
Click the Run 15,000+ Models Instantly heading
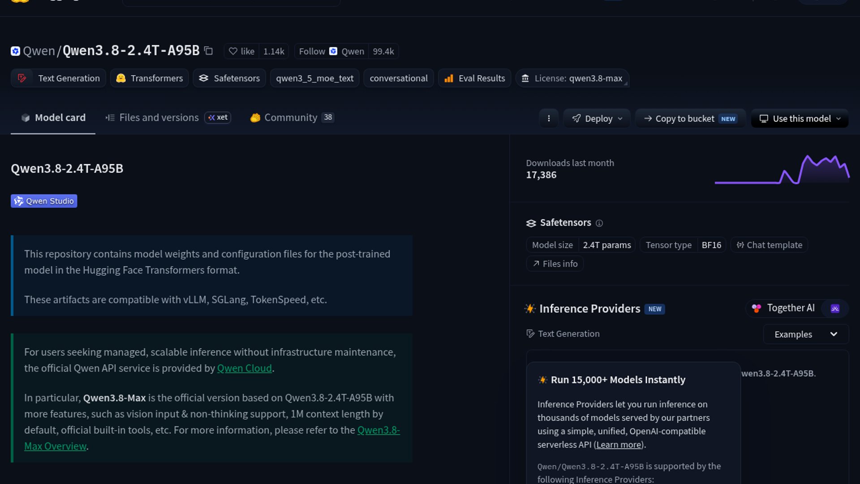[x=618, y=380]
